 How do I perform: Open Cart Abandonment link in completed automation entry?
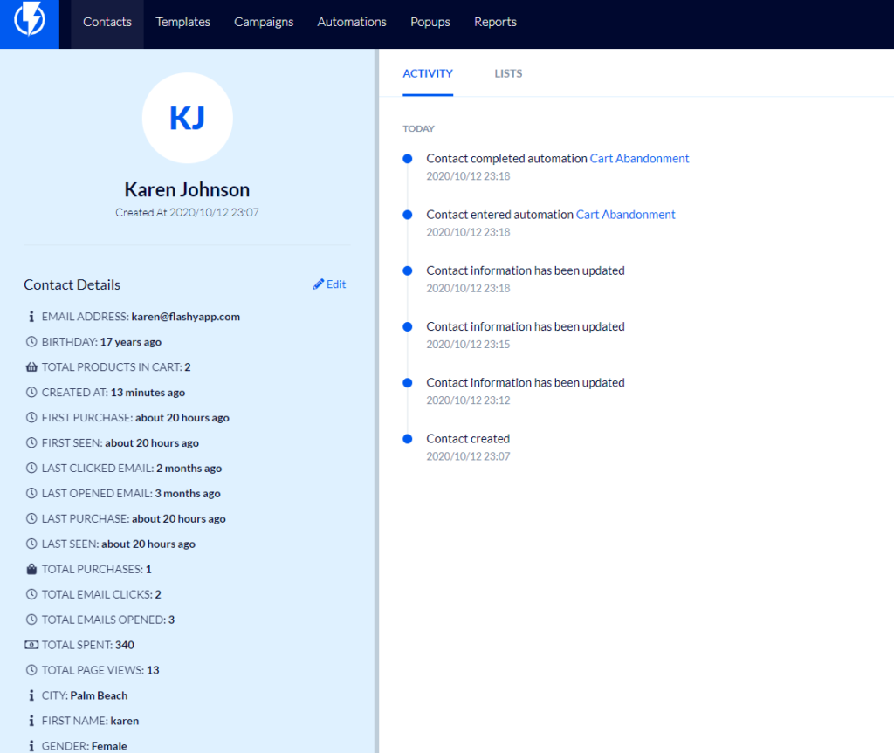(639, 159)
